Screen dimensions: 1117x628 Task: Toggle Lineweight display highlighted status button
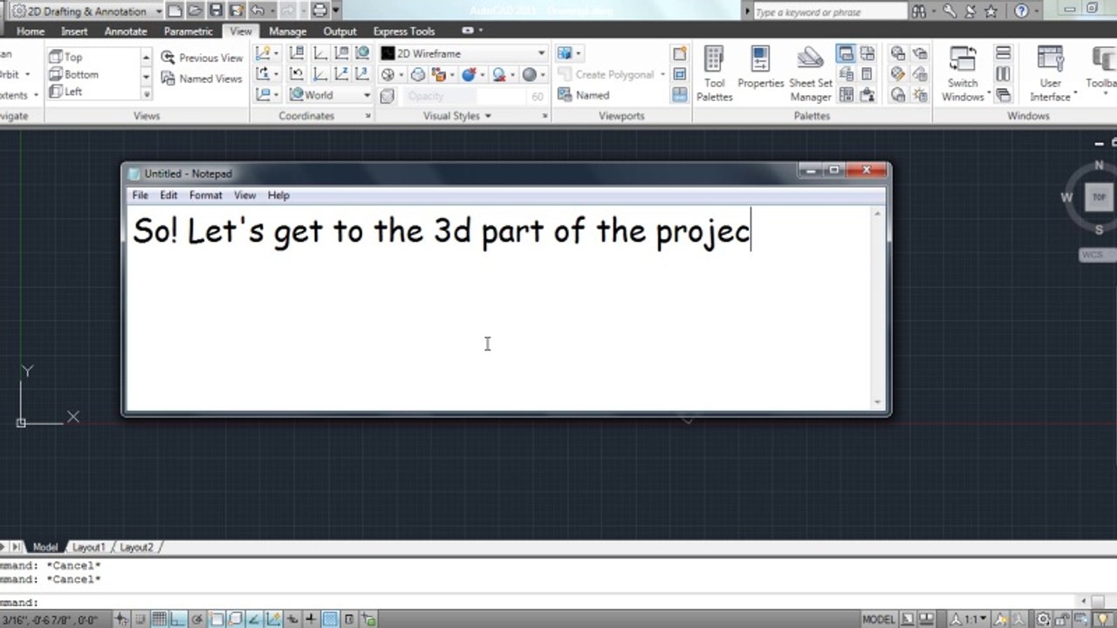(330, 620)
